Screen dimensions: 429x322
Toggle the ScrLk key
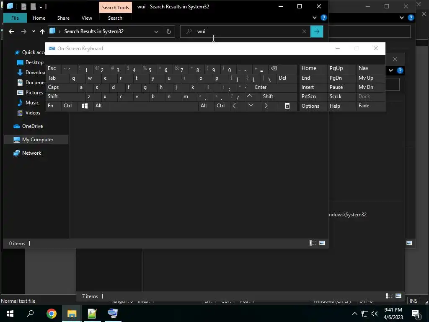click(x=341, y=97)
